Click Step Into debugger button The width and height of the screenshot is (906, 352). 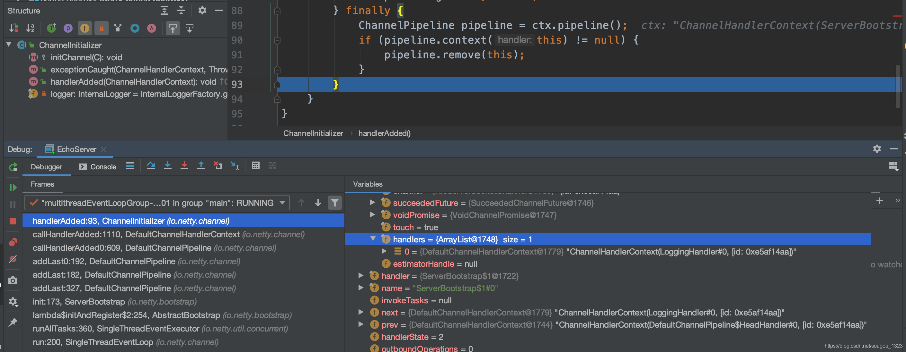click(168, 166)
